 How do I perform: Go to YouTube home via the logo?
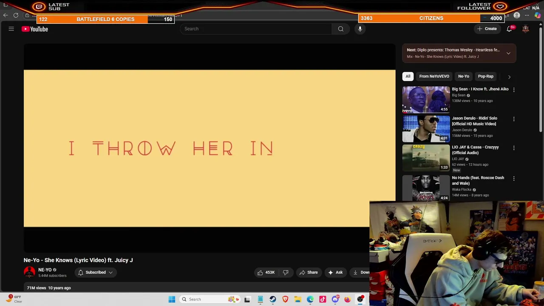coord(35,29)
